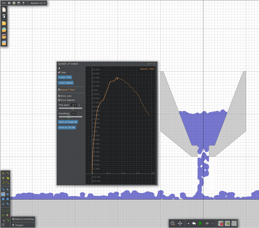Expand the undo history arrow left of Undo
Viewport: 259px width, 228px height.
(x=188, y=223)
